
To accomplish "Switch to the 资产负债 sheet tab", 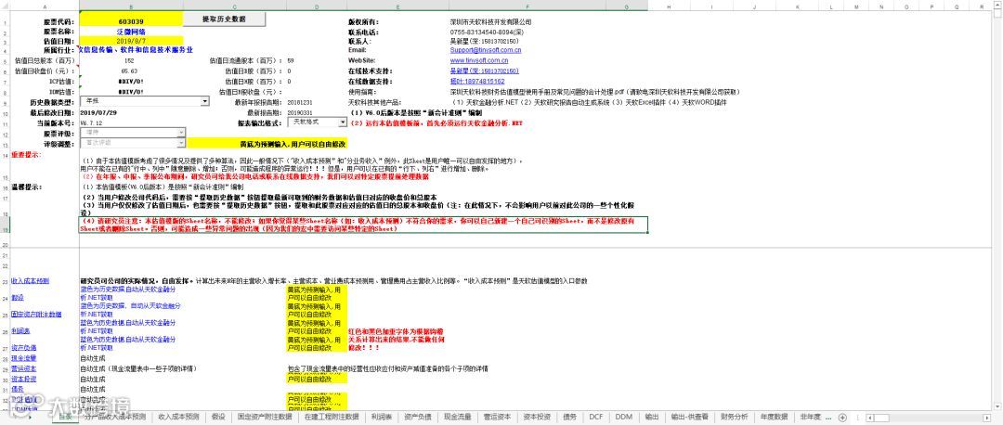I will coord(418,417).
